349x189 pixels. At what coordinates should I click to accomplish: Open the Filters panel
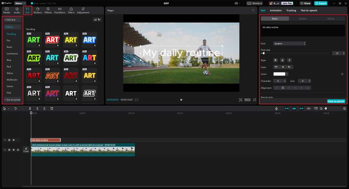pos(71,10)
